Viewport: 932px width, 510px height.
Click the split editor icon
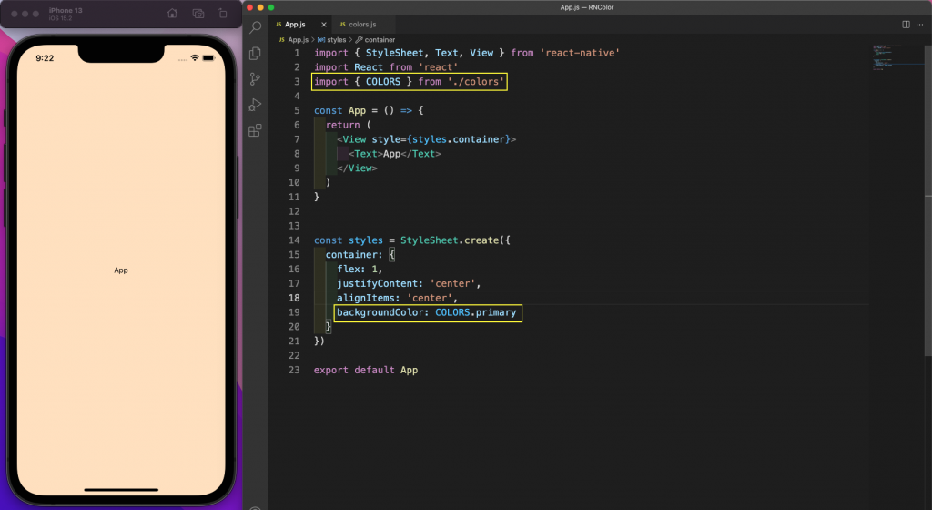pos(906,25)
